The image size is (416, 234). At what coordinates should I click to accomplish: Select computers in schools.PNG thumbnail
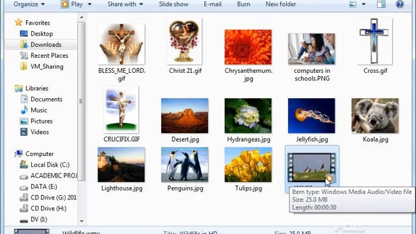pos(311,49)
